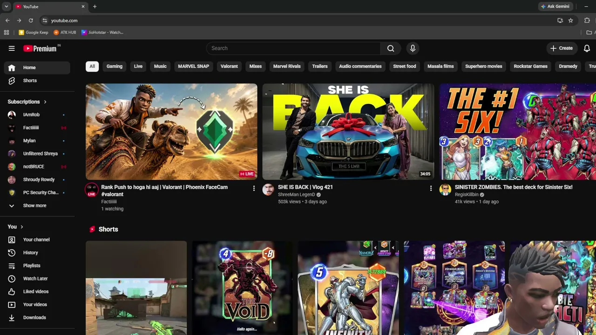Image resolution: width=596 pixels, height=335 pixels.
Task: Filter by MARVEL SNAP chip
Action: [x=193, y=67]
